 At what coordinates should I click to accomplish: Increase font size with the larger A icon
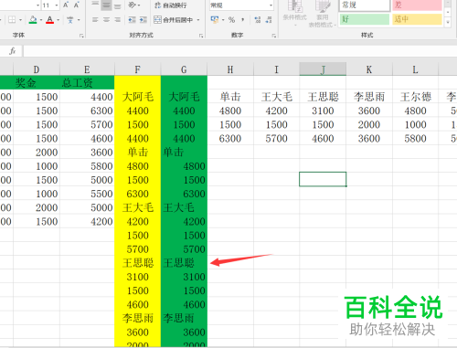66,5
